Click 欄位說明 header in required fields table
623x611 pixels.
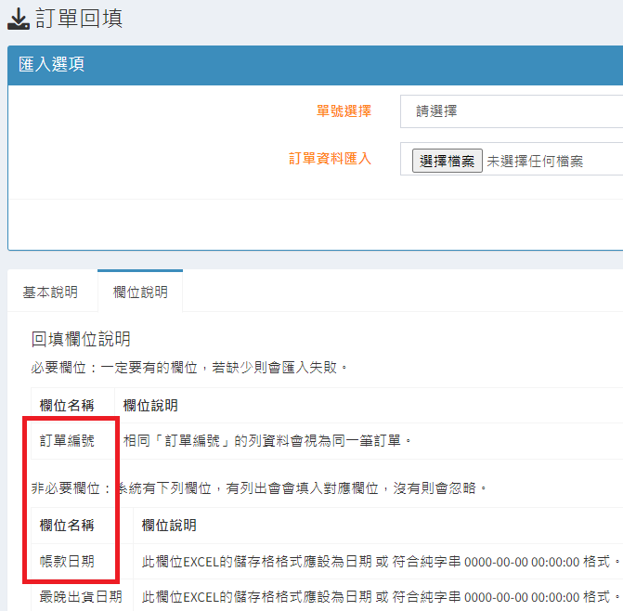coord(150,405)
